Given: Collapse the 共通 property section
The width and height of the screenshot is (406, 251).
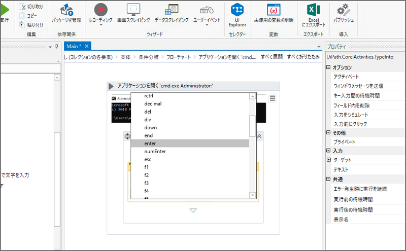Looking at the screenshot, I should pos(328,179).
